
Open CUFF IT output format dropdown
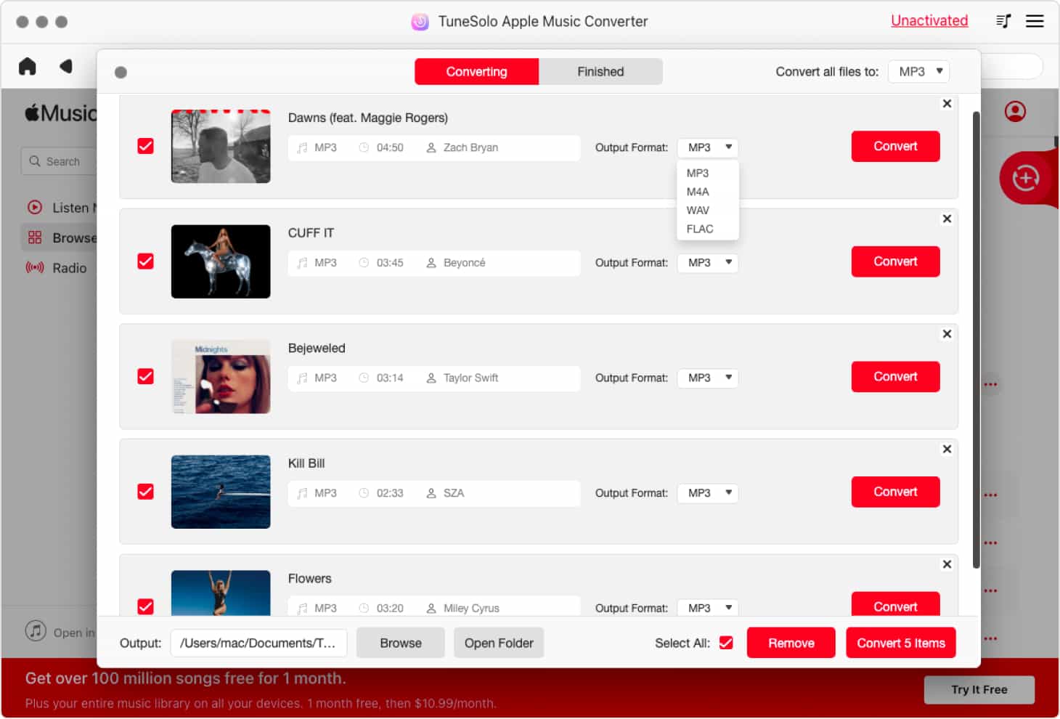pyautogui.click(x=708, y=262)
